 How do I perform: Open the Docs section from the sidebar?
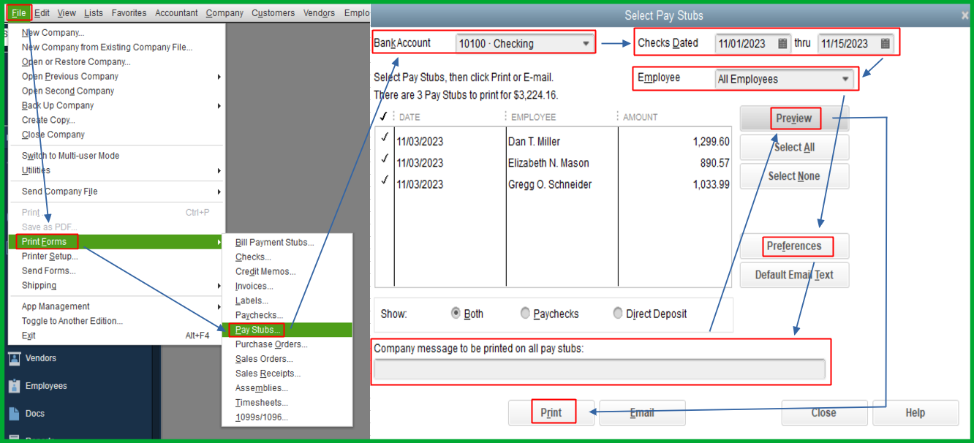36,413
